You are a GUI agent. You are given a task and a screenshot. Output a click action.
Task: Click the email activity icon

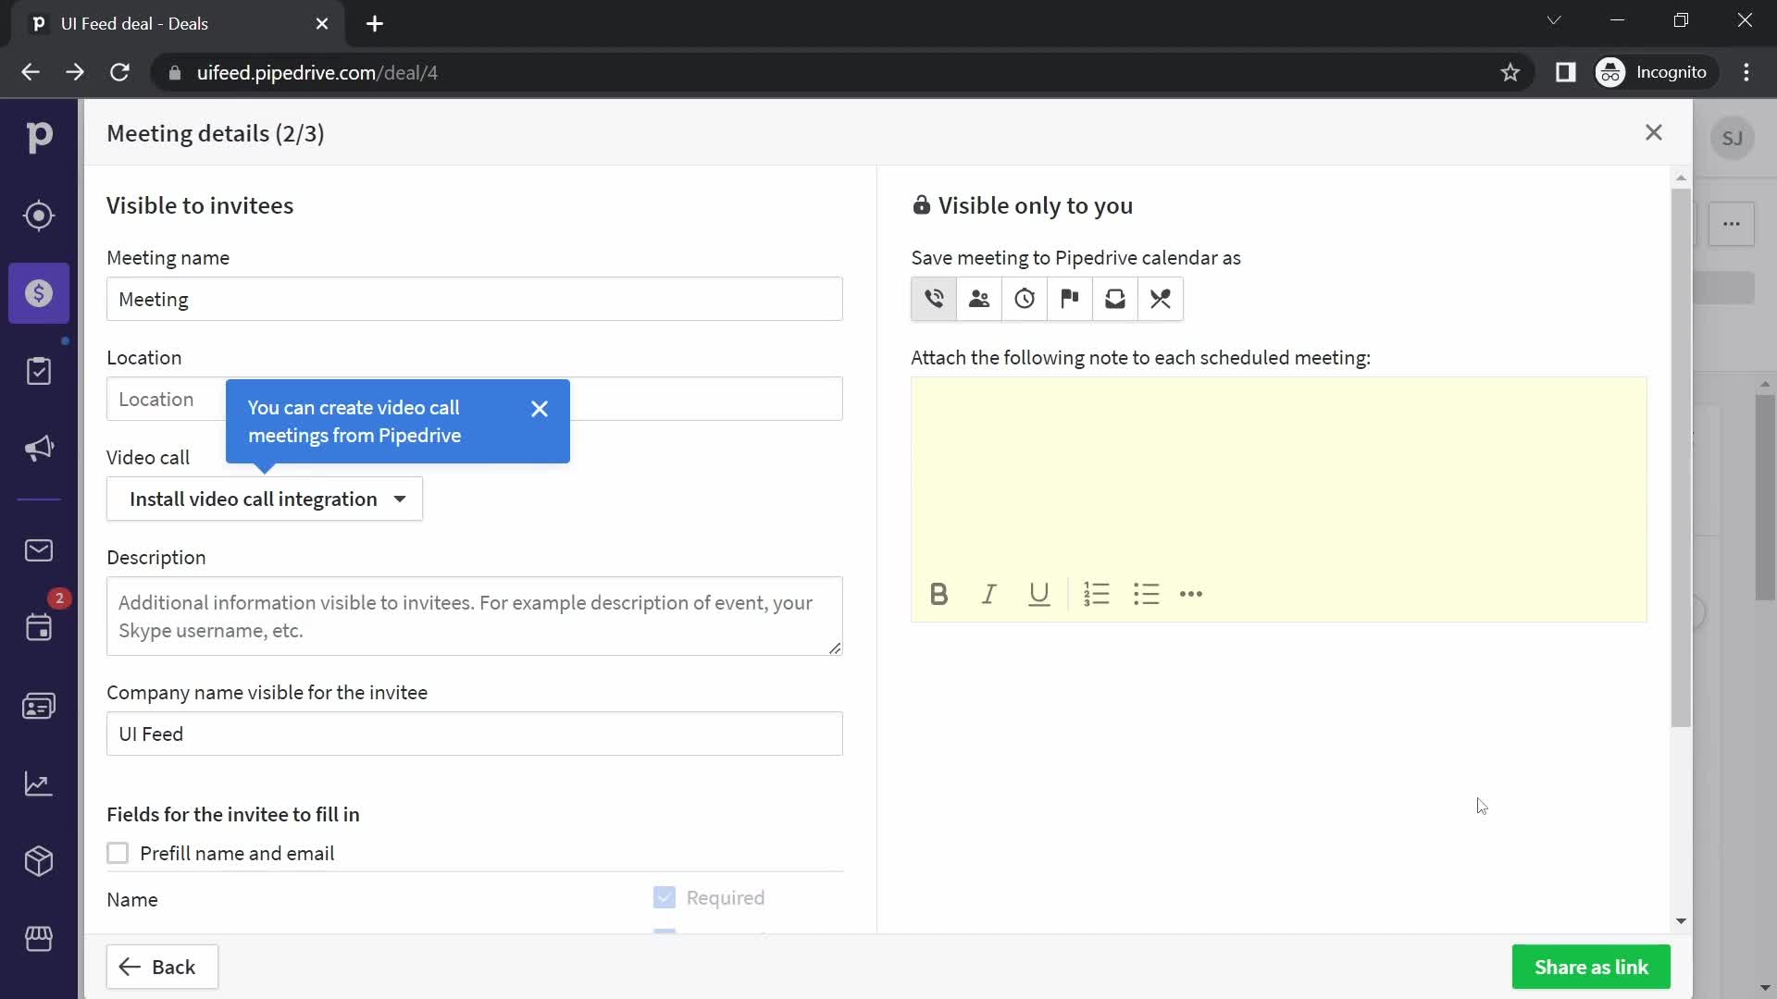point(1115,298)
